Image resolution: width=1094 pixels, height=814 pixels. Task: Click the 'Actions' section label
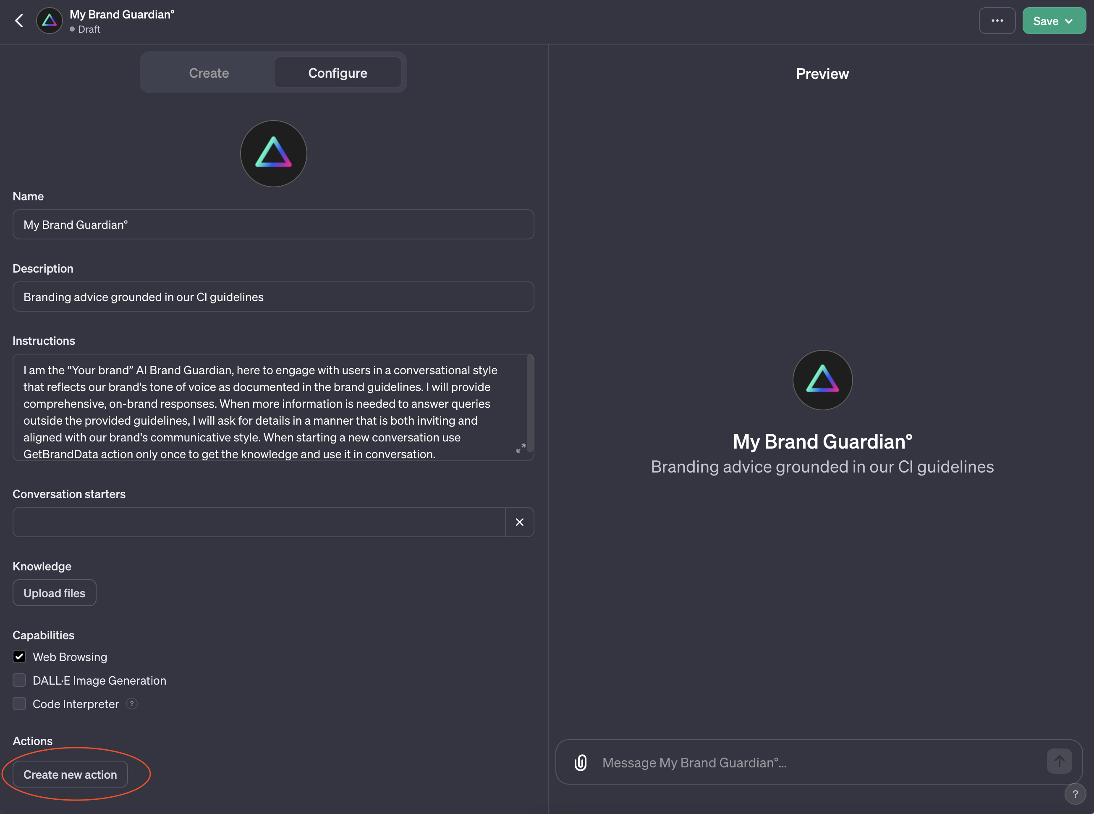pyautogui.click(x=32, y=742)
